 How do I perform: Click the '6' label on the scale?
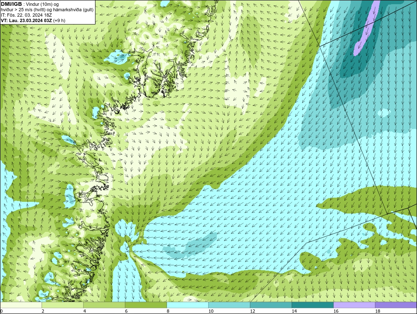point(126,311)
